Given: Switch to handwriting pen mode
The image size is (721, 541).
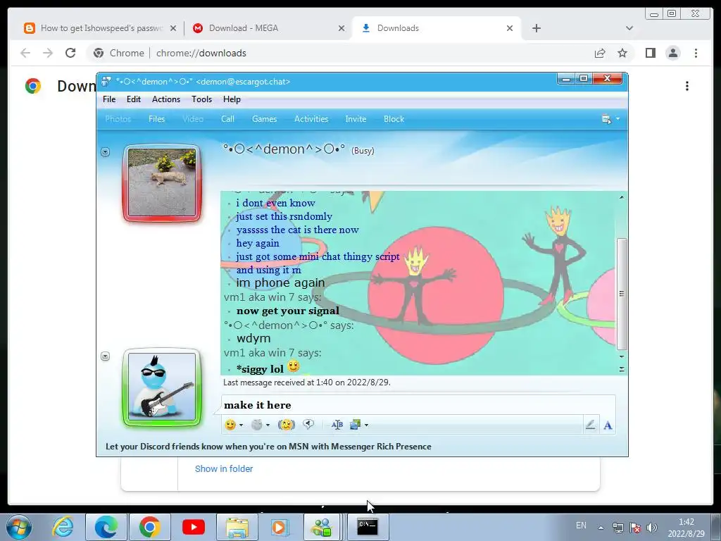Looking at the screenshot, I should (x=591, y=425).
